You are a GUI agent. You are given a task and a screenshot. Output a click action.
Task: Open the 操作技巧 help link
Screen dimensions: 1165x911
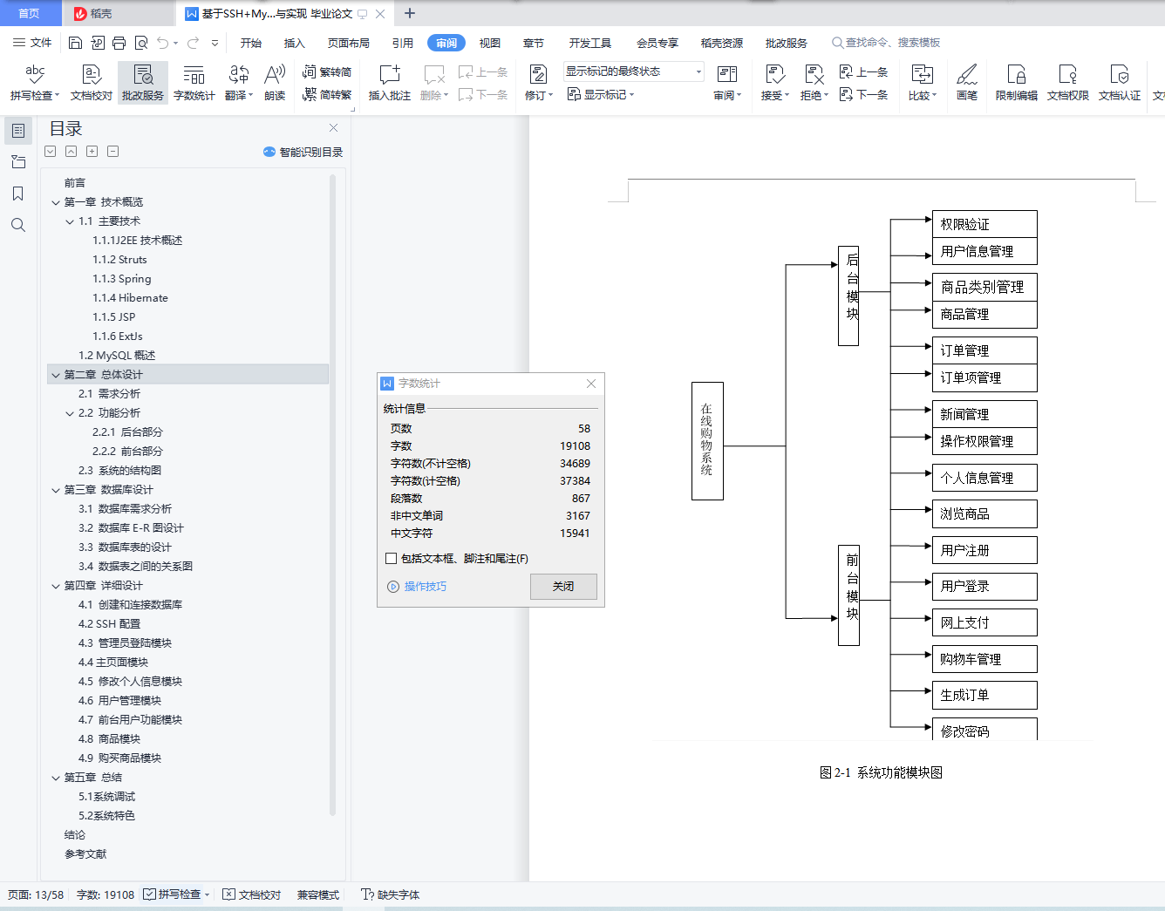pyautogui.click(x=417, y=587)
